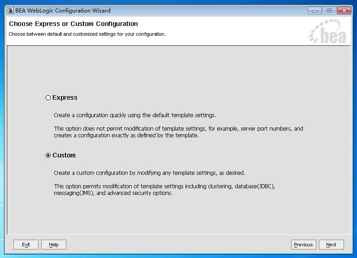Click the 'Choose Express or Custom Configuration' heading

(73, 24)
